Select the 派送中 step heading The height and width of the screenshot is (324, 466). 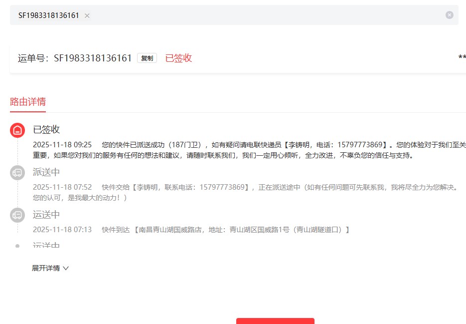(46, 172)
